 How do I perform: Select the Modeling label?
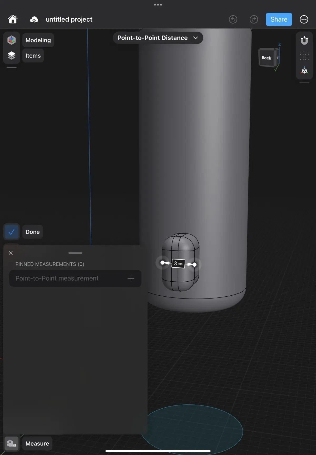point(38,40)
